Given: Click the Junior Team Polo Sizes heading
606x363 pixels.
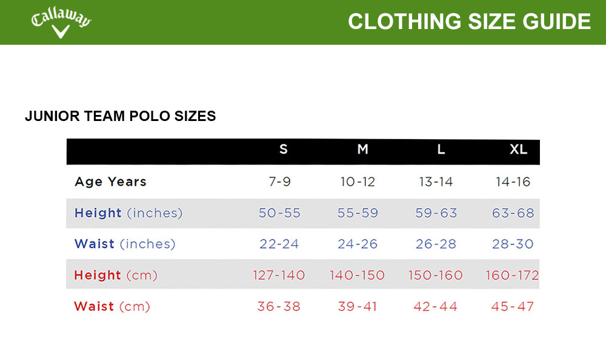Looking at the screenshot, I should [120, 116].
